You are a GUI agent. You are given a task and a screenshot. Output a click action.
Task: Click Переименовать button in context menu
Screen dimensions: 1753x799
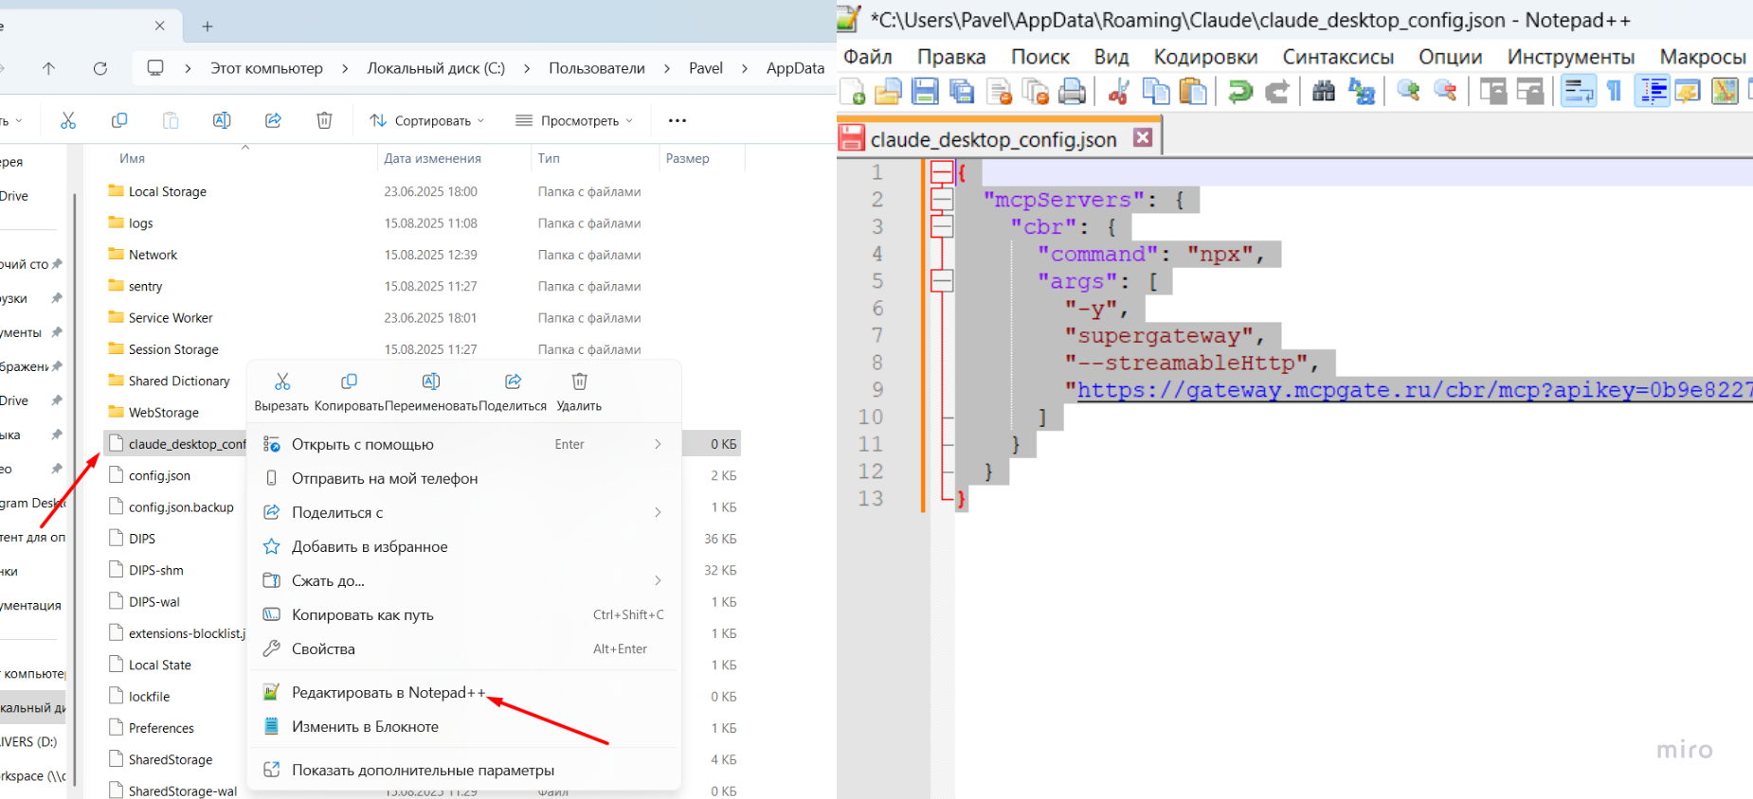point(431,392)
